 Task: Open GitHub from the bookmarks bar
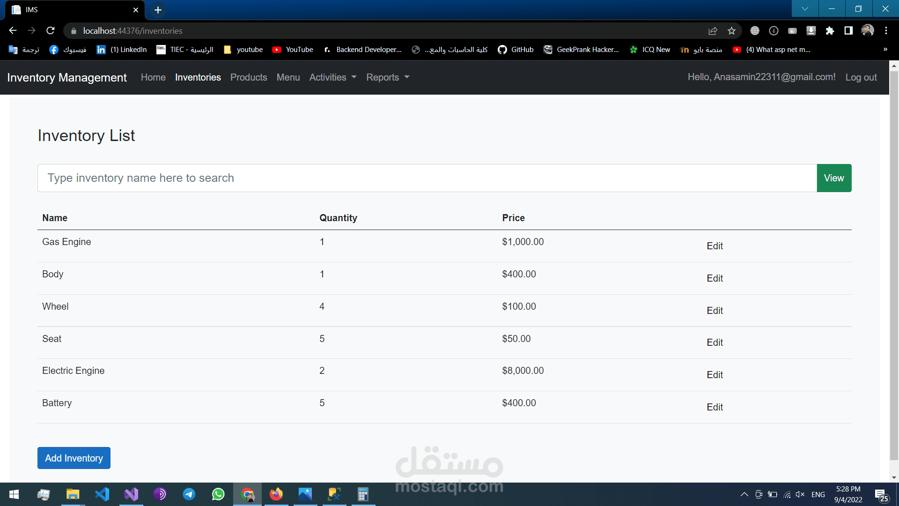coord(515,49)
